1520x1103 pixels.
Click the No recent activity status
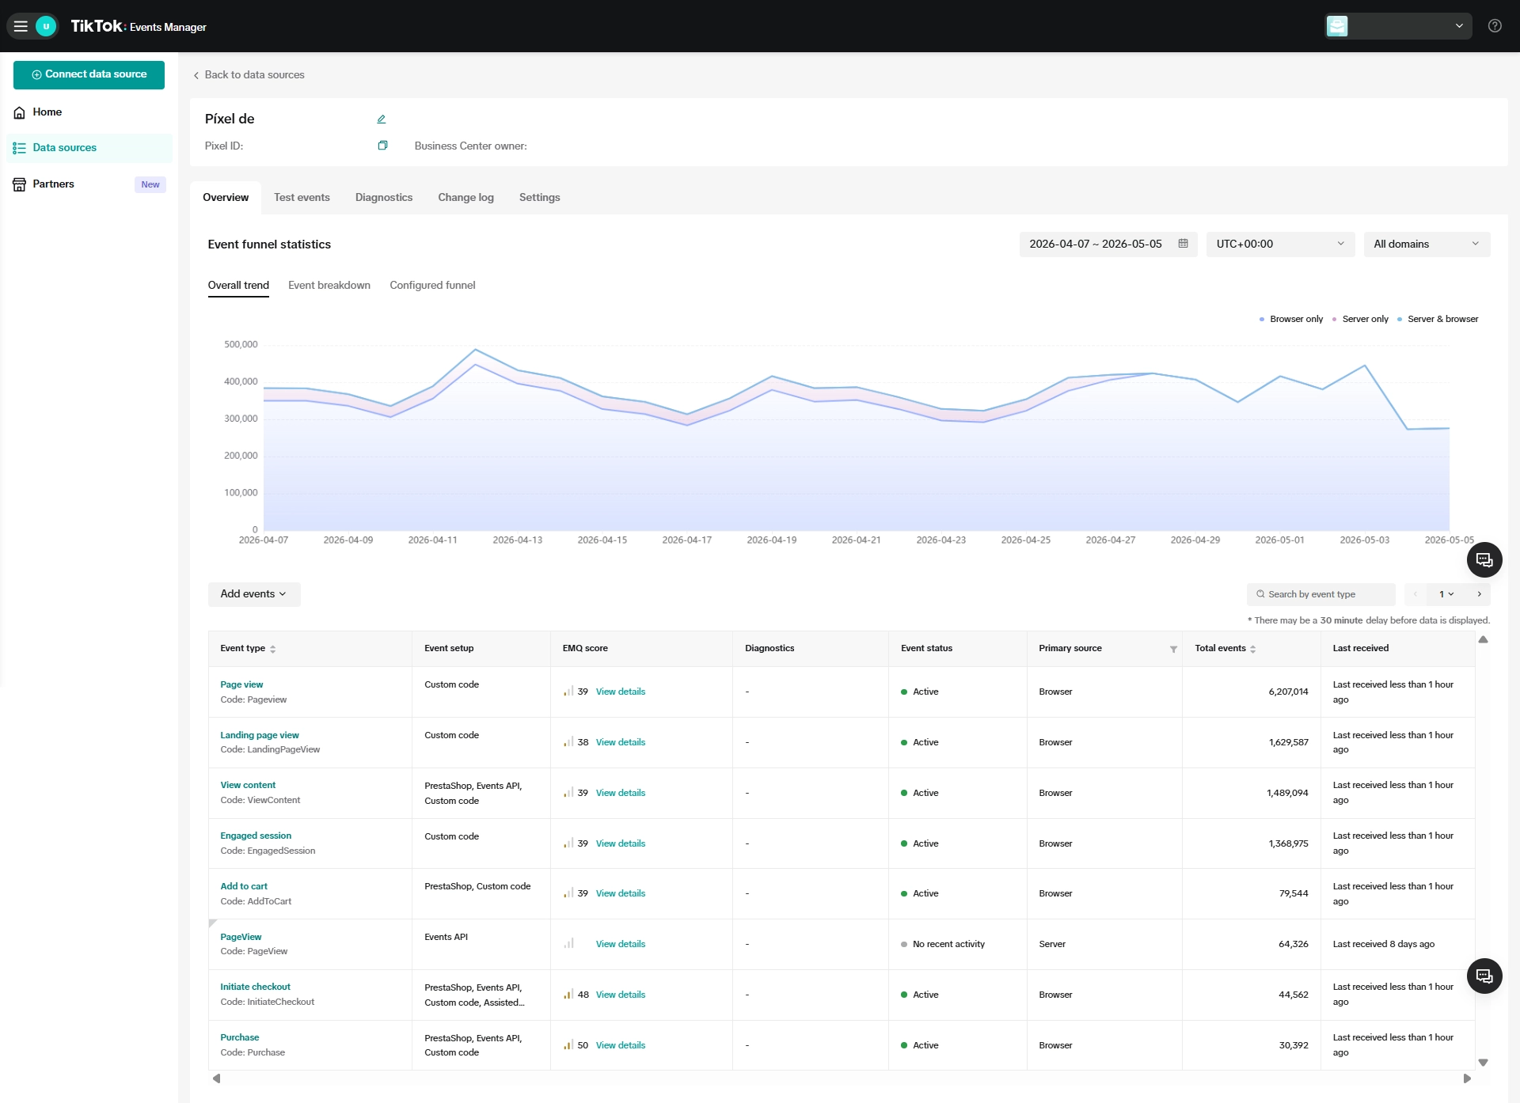pyautogui.click(x=943, y=944)
